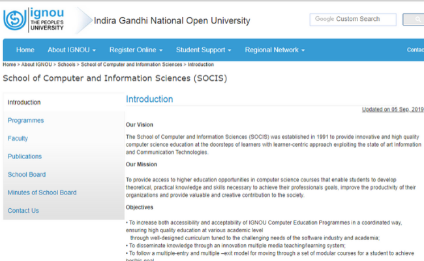Expand the Register Online dropdown
The image size is (424, 261).
click(x=136, y=50)
